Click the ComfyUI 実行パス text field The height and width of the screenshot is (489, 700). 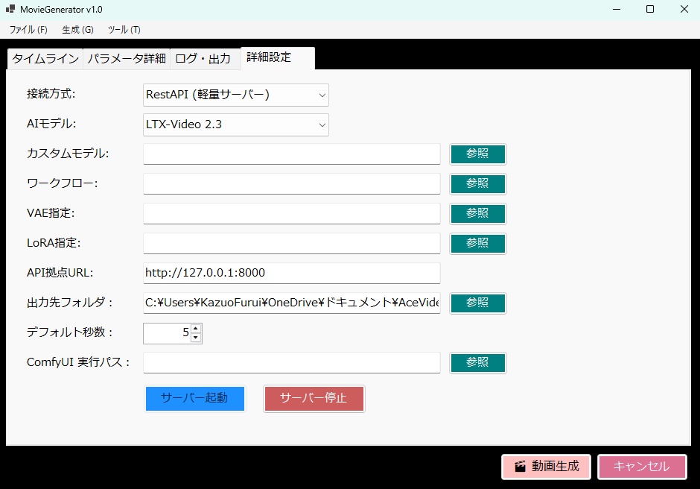[x=291, y=362]
